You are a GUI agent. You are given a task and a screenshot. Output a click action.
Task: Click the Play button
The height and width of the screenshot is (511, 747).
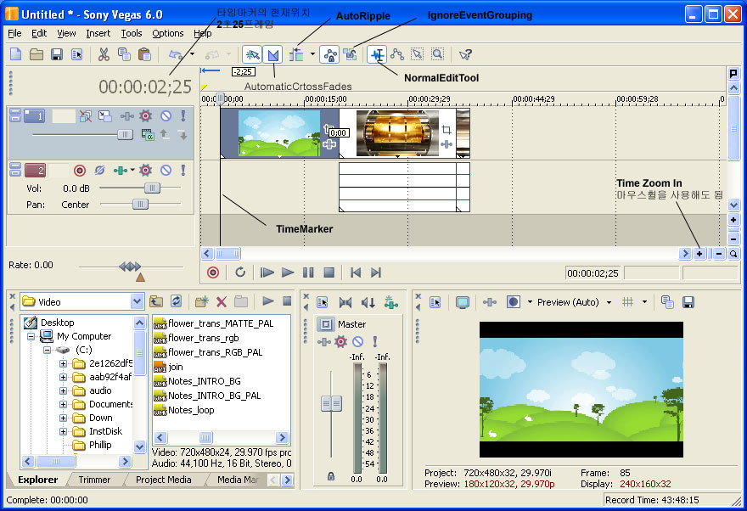pyautogui.click(x=287, y=272)
